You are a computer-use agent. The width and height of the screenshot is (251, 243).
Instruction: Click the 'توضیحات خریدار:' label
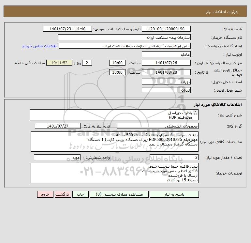[229, 173]
